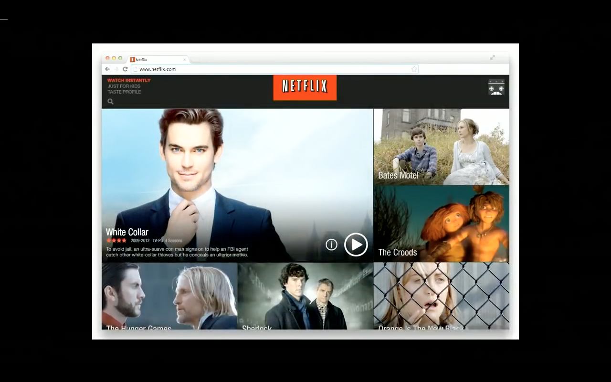Open the search magnifying glass

coord(110,101)
